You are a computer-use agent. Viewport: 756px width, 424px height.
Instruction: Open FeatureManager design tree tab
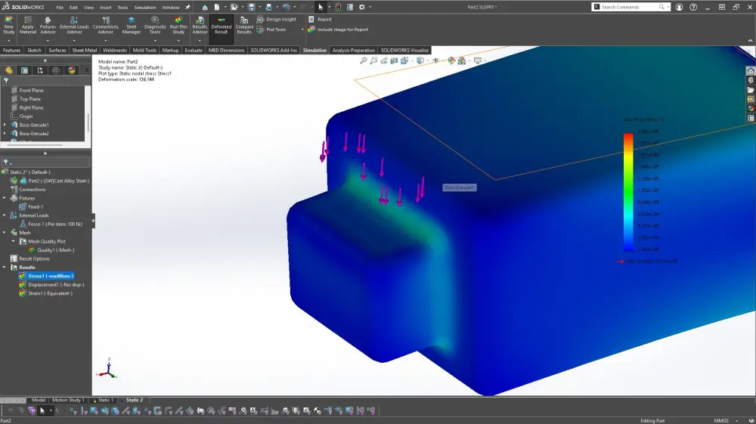click(x=8, y=70)
